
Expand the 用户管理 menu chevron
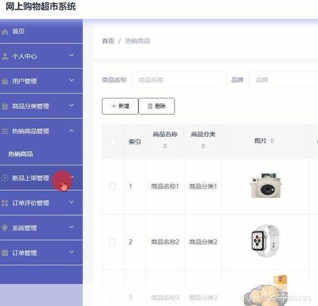(71, 80)
